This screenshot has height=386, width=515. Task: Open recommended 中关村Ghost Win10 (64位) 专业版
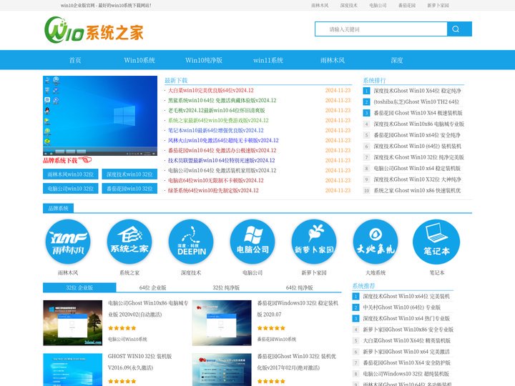click(401, 307)
